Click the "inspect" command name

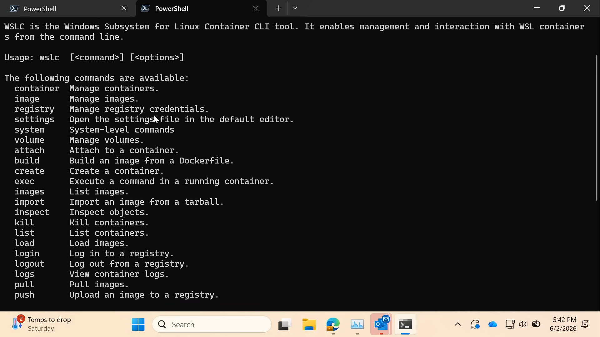pos(32,213)
